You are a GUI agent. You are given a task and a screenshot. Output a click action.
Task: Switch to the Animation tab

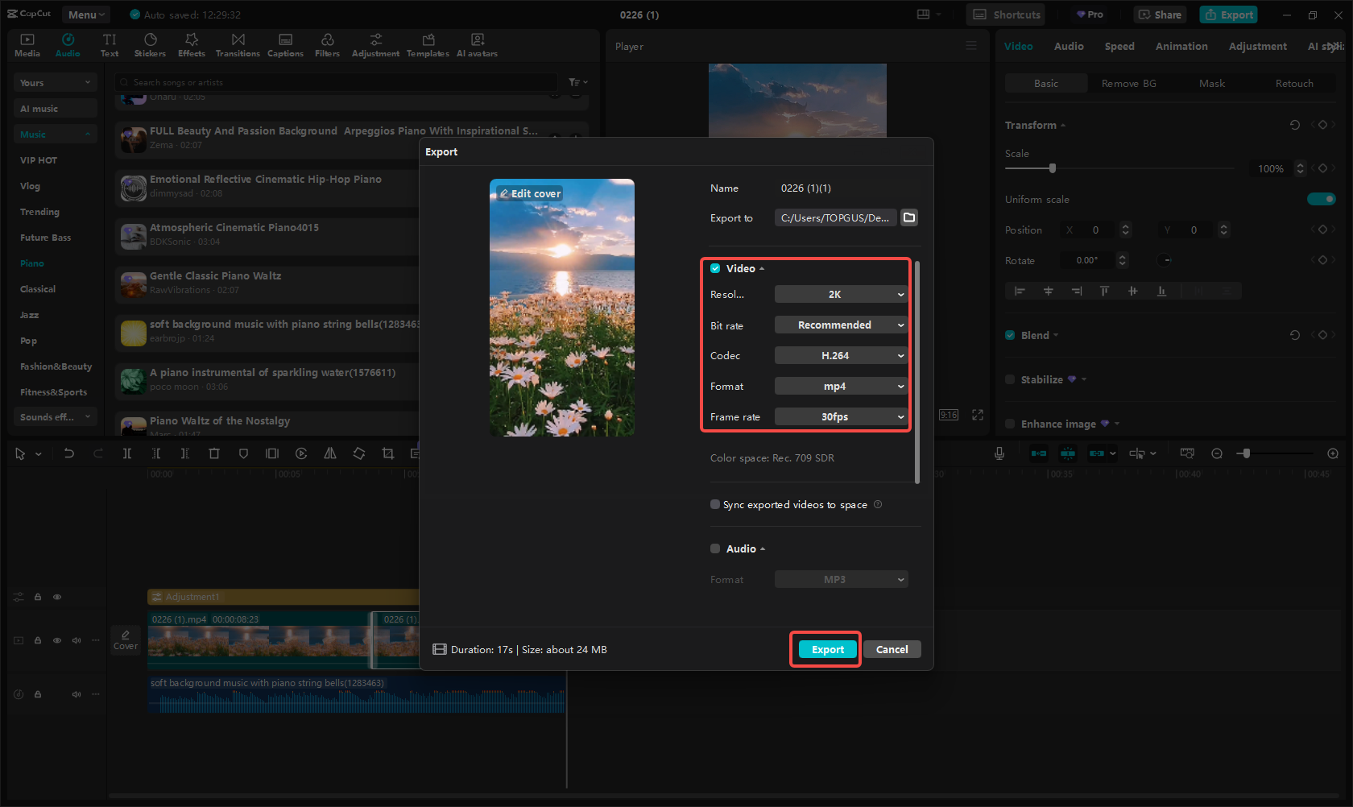(x=1181, y=47)
